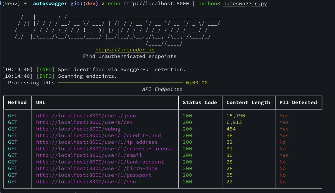
Task: Click content length 6,912
Action: coord(234,122)
